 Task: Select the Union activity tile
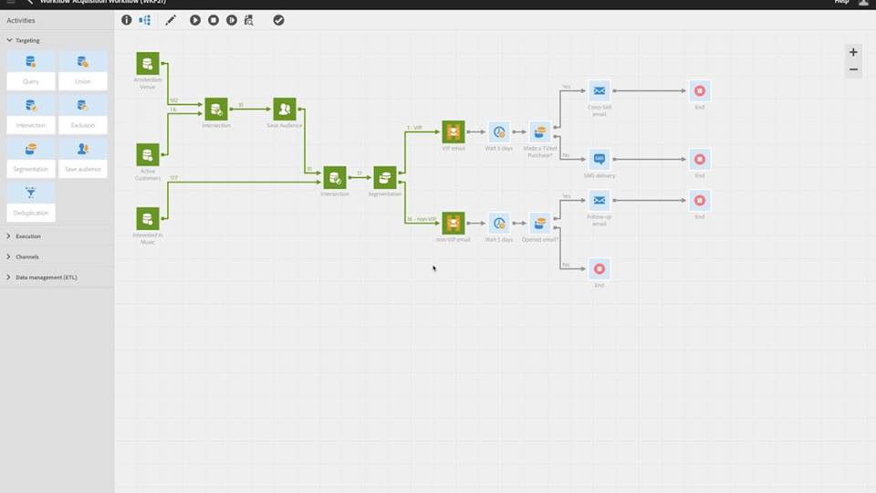point(83,70)
